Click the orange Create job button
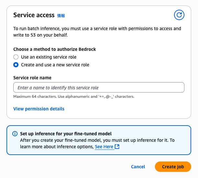This screenshot has width=198, height=178. (173, 167)
